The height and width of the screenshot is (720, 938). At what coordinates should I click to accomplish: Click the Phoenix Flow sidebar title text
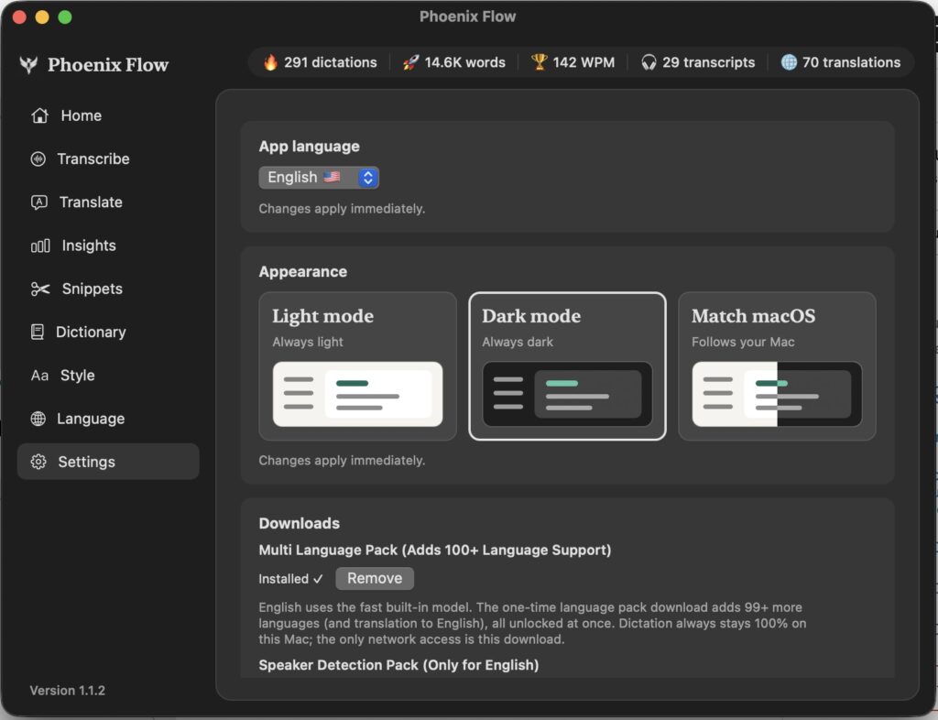(108, 65)
